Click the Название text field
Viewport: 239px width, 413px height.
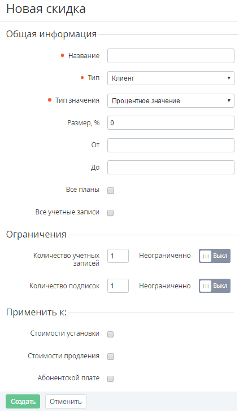171,56
